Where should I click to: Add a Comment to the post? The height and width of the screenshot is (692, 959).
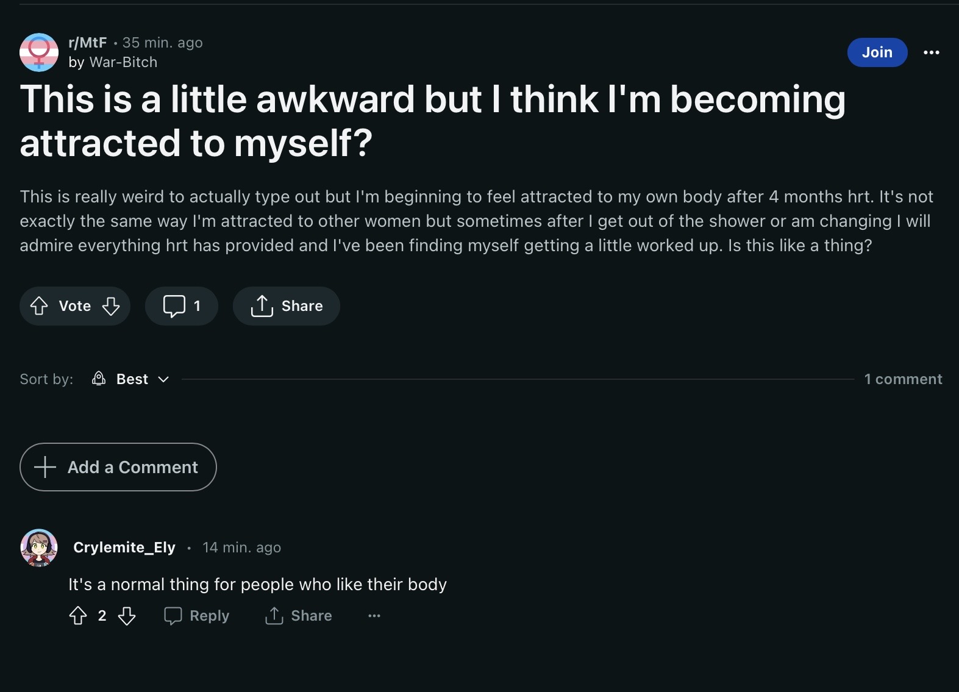[118, 467]
